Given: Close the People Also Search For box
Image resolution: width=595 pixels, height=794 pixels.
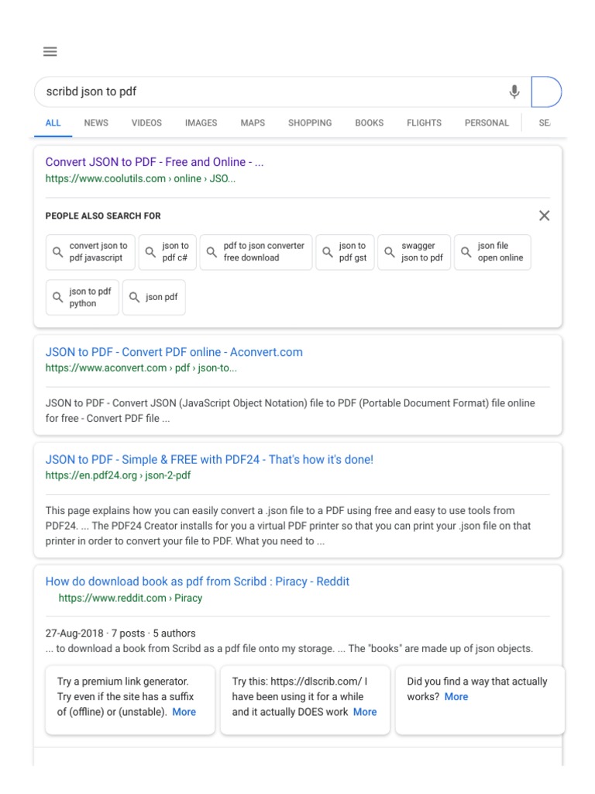Looking at the screenshot, I should [544, 216].
